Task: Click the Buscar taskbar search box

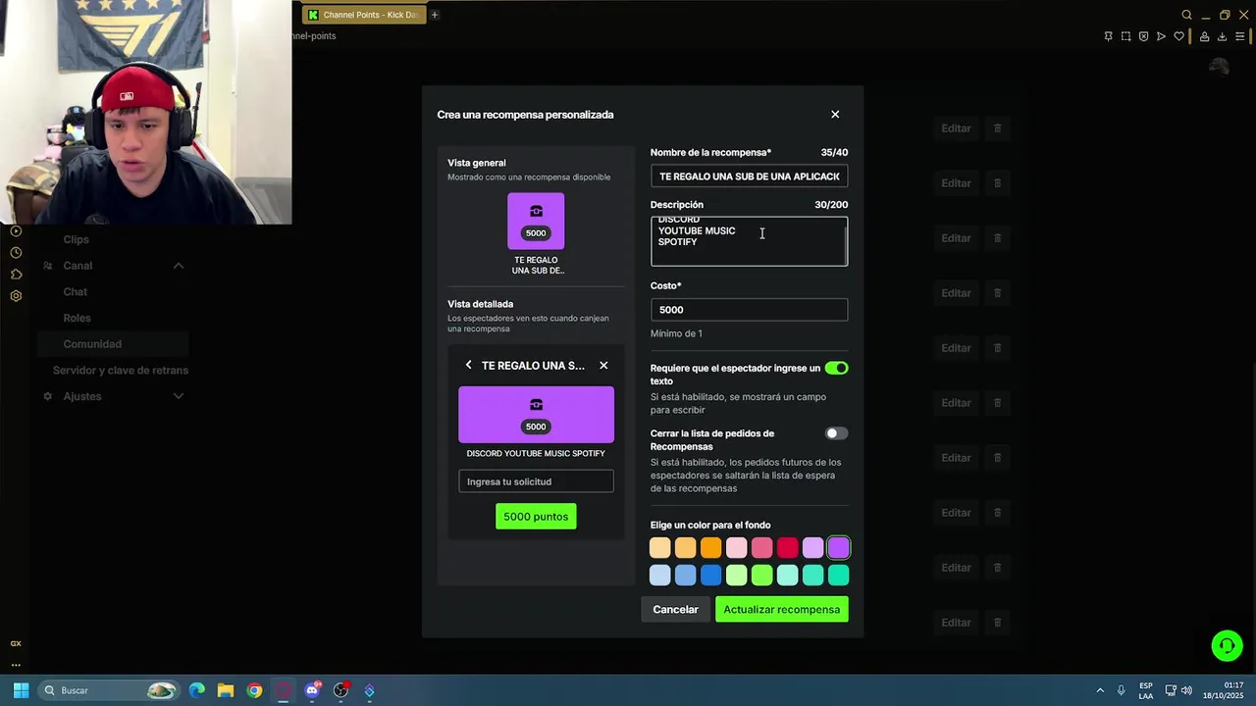Action: (110, 690)
